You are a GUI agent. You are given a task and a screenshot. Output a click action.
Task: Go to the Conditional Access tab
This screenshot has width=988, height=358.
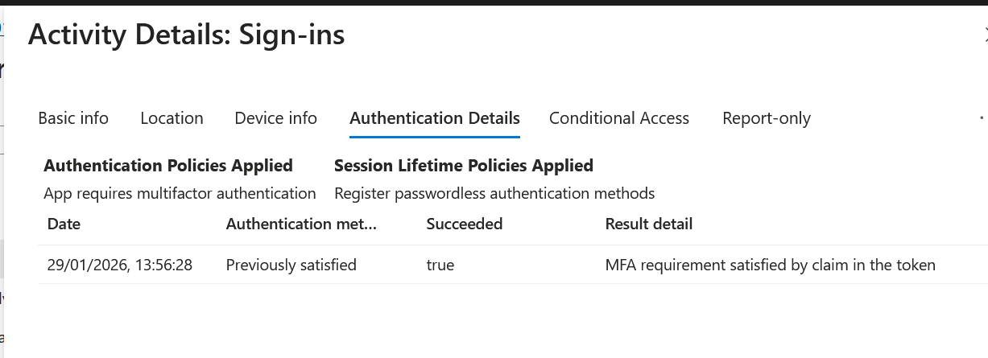[x=619, y=118]
